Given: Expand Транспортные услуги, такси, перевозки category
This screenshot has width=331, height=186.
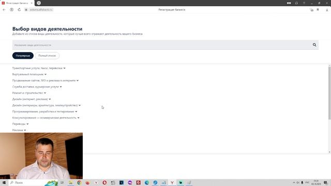Looking at the screenshot, I should click(39, 68).
